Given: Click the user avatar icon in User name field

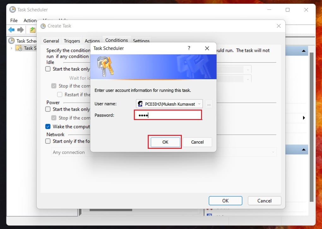Looking at the screenshot, I should (140, 104).
